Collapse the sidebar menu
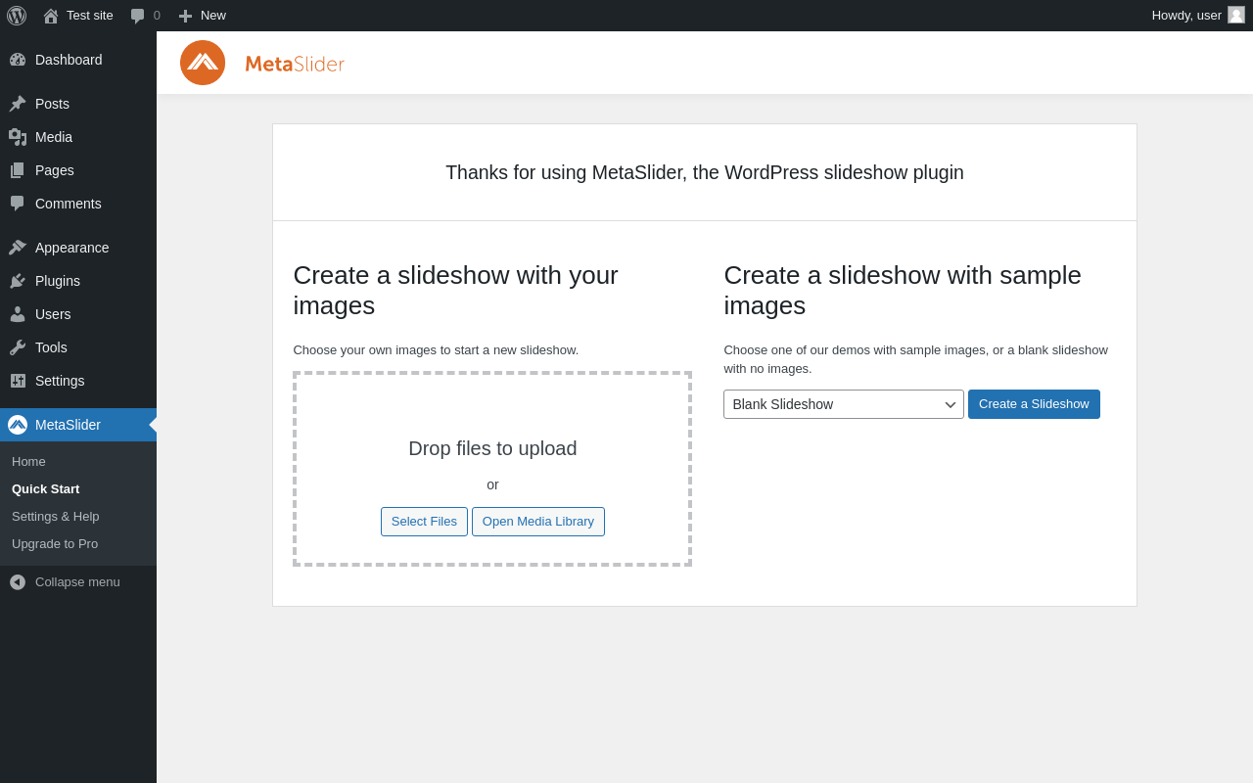1253x783 pixels. pos(65,582)
